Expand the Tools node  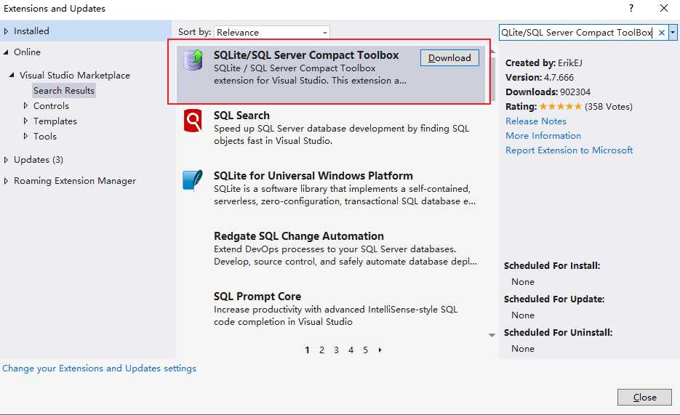coord(25,136)
